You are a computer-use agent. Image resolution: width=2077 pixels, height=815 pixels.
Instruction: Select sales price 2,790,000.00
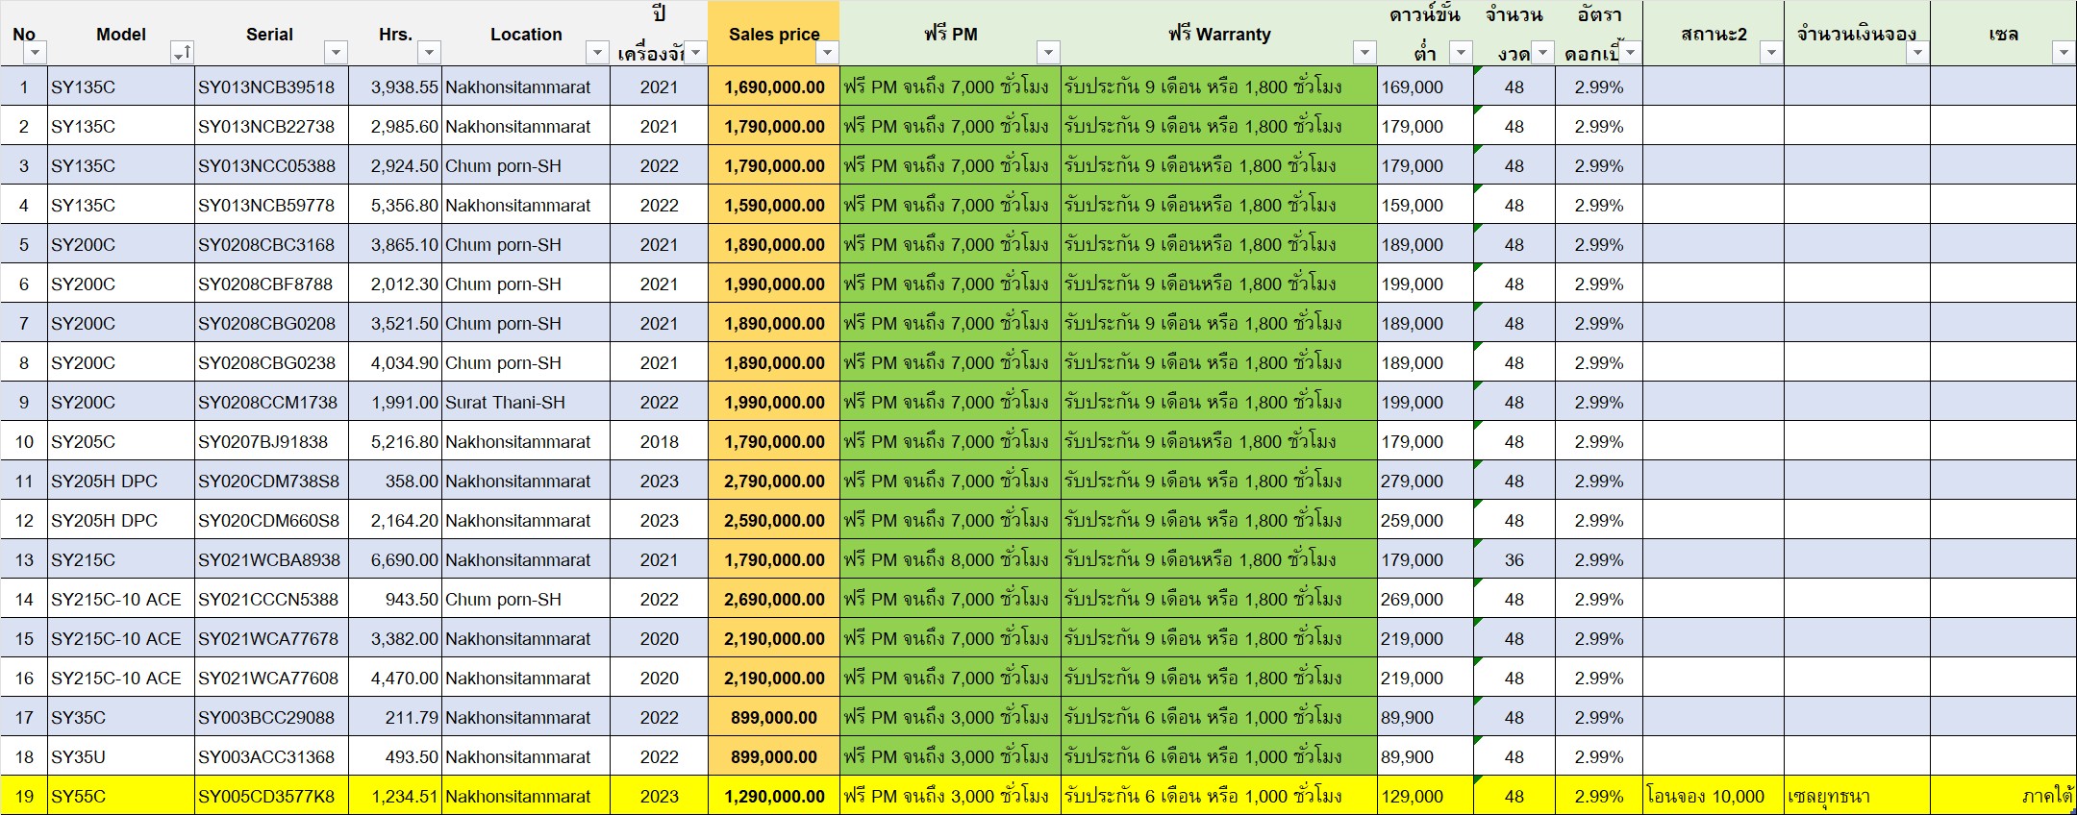(774, 481)
